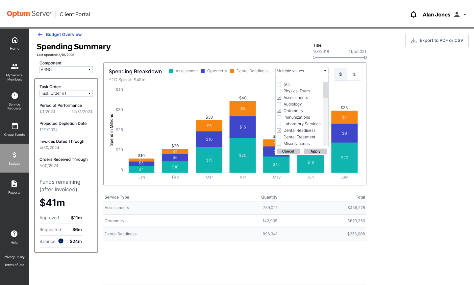Click the user profile avatar icon
This screenshot has height=285, width=474.
click(457, 14)
